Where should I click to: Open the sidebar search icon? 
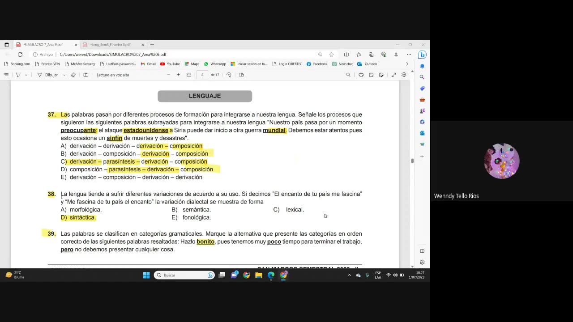coord(422,77)
